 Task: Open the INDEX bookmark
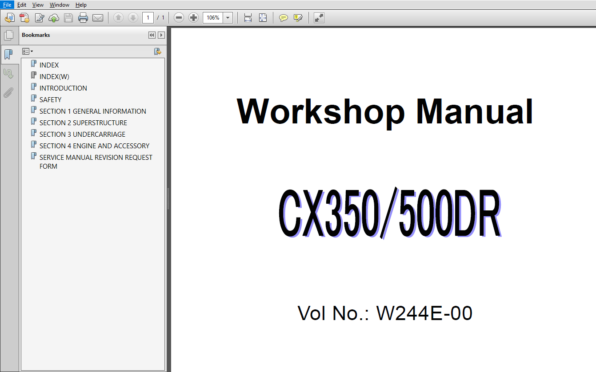point(49,65)
